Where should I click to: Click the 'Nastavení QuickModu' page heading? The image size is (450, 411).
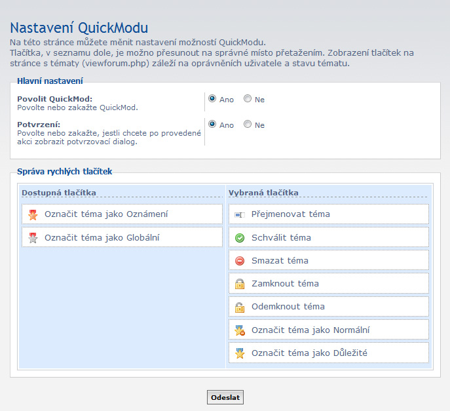pos(79,28)
